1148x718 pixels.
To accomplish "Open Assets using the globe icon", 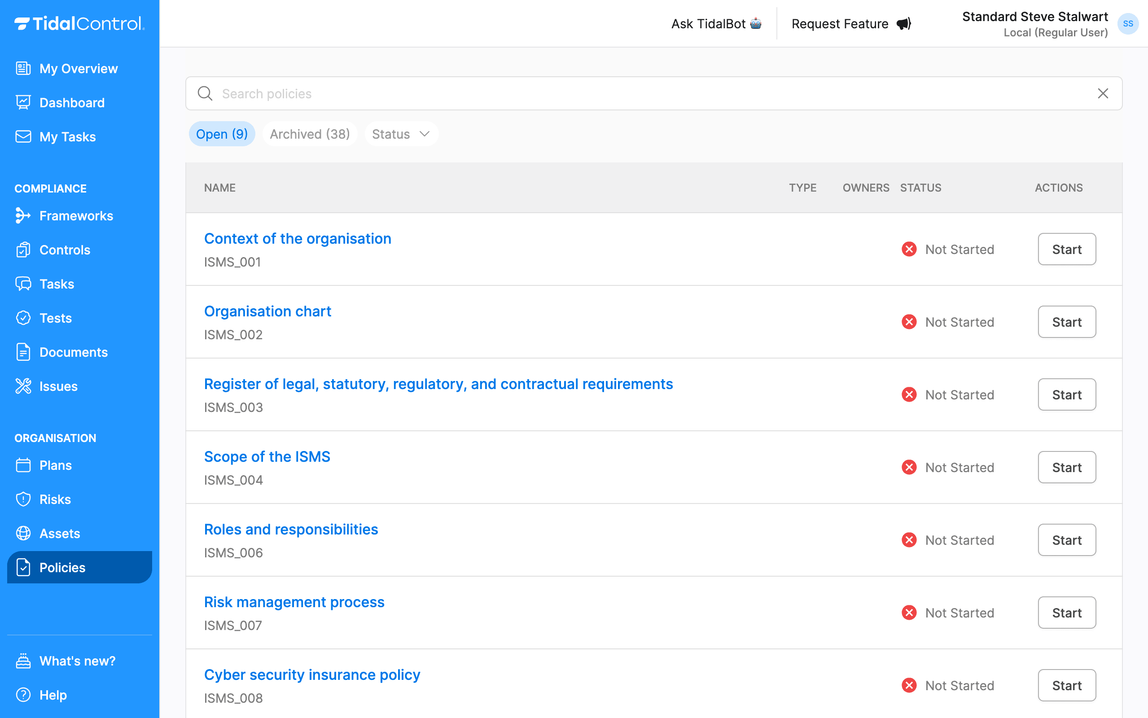I will tap(23, 533).
